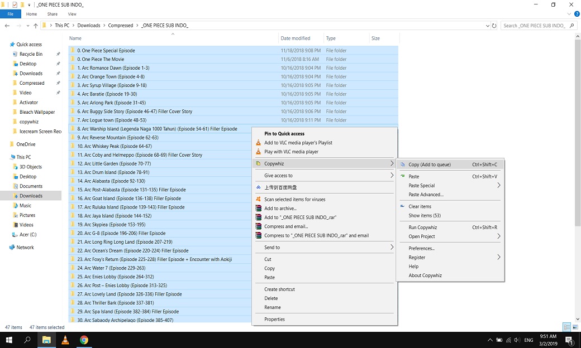This screenshot has height=348, width=581.
Task: Open the Action Center notifications icon
Action: point(569,340)
